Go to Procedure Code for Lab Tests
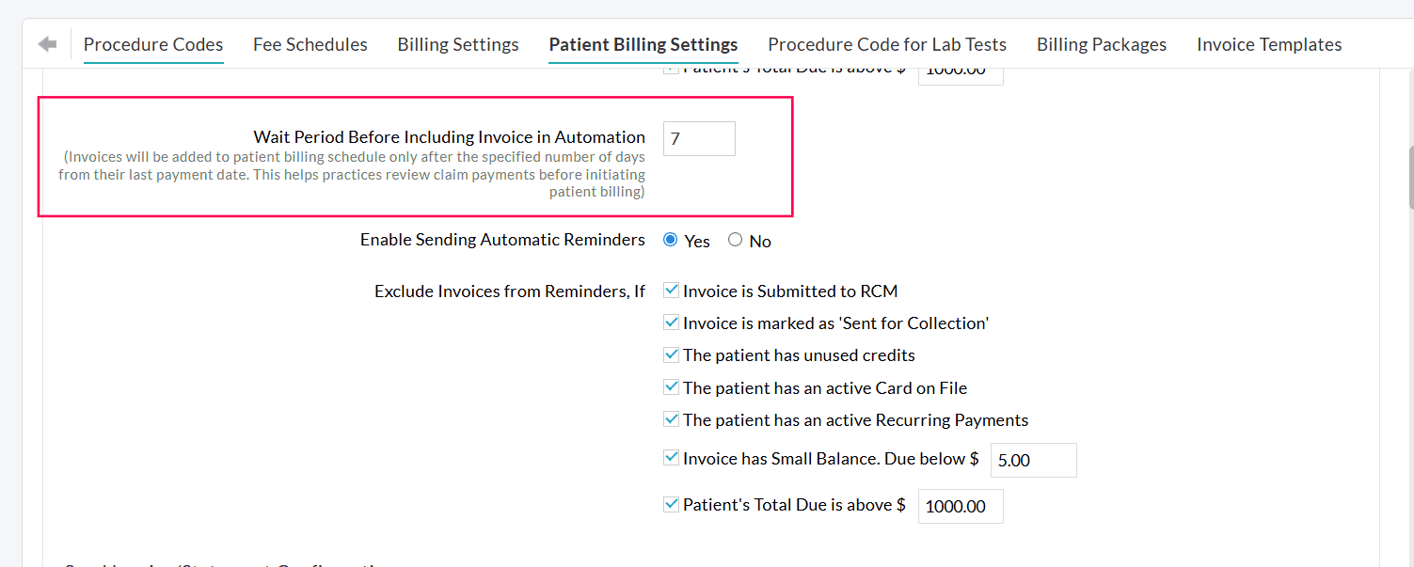Viewport: 1414px width, 567px height. [x=887, y=44]
